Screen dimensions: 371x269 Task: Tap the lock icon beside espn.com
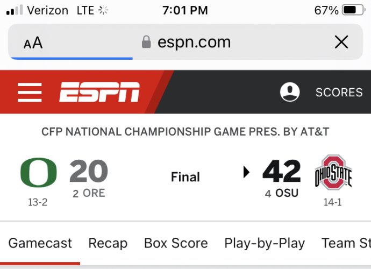pos(146,42)
